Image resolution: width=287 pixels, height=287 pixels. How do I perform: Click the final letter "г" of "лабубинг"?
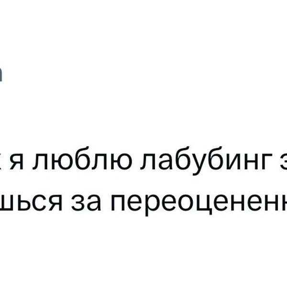pos(266,162)
